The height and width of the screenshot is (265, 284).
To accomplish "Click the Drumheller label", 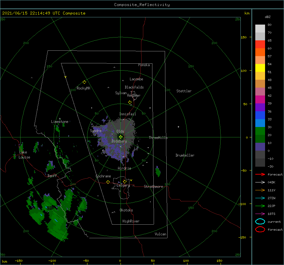I will (185, 155).
